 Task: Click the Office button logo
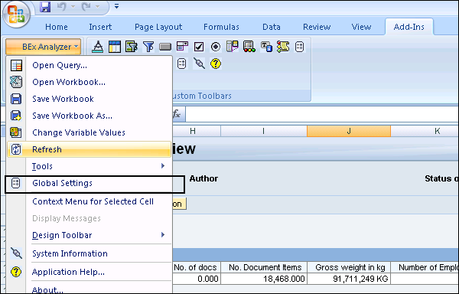[x=16, y=14]
